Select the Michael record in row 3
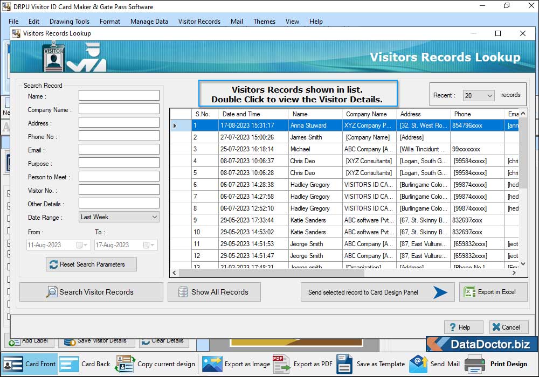This screenshot has width=539, height=377. point(344,149)
